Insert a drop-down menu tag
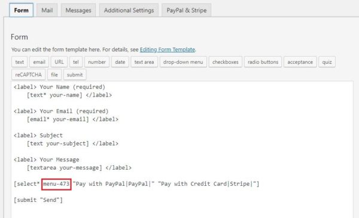This screenshot has width=359, height=218. (183, 62)
